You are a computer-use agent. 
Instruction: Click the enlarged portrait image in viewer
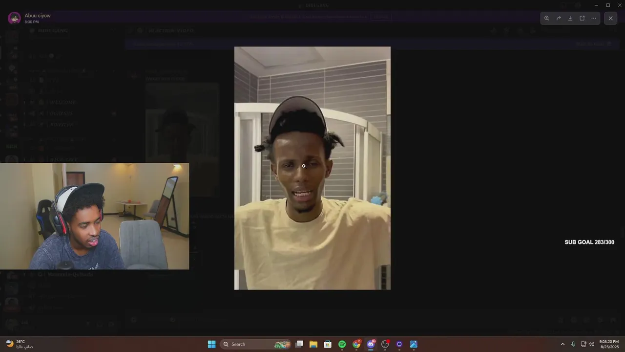coord(312,168)
